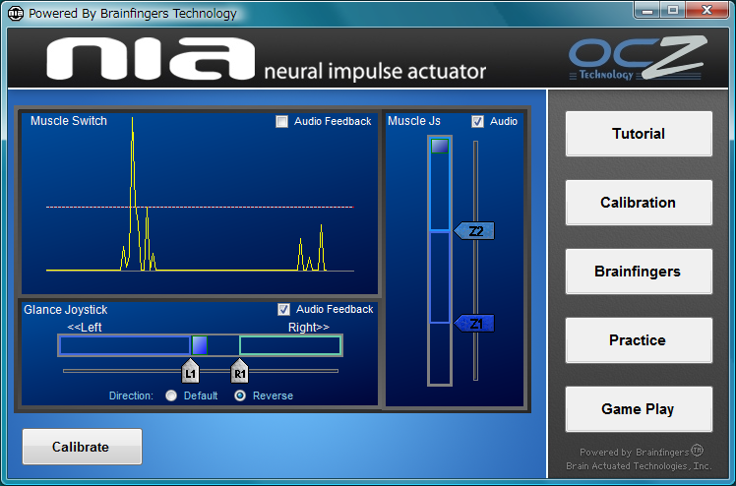The height and width of the screenshot is (486, 736).
Task: Open the Game Play section
Action: pyautogui.click(x=639, y=409)
